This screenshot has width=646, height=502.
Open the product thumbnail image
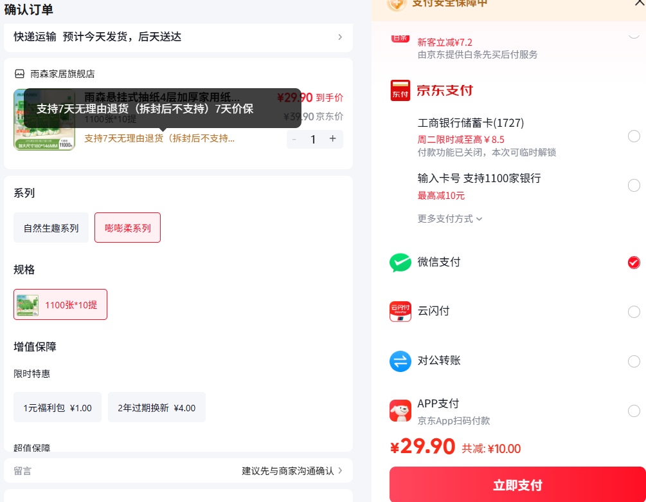(x=44, y=120)
